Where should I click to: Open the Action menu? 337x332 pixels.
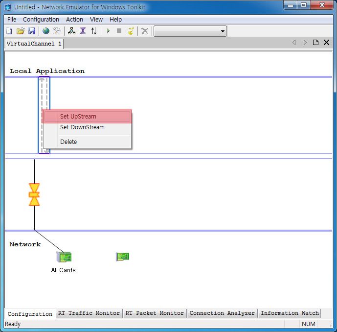pos(74,20)
